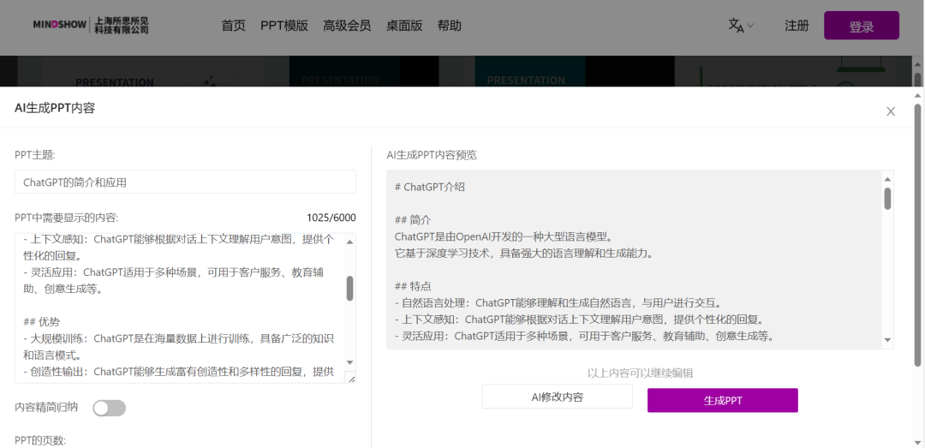The width and height of the screenshot is (925, 448).
Task: Click the preview panel scroll-up arrow
Action: click(887, 178)
